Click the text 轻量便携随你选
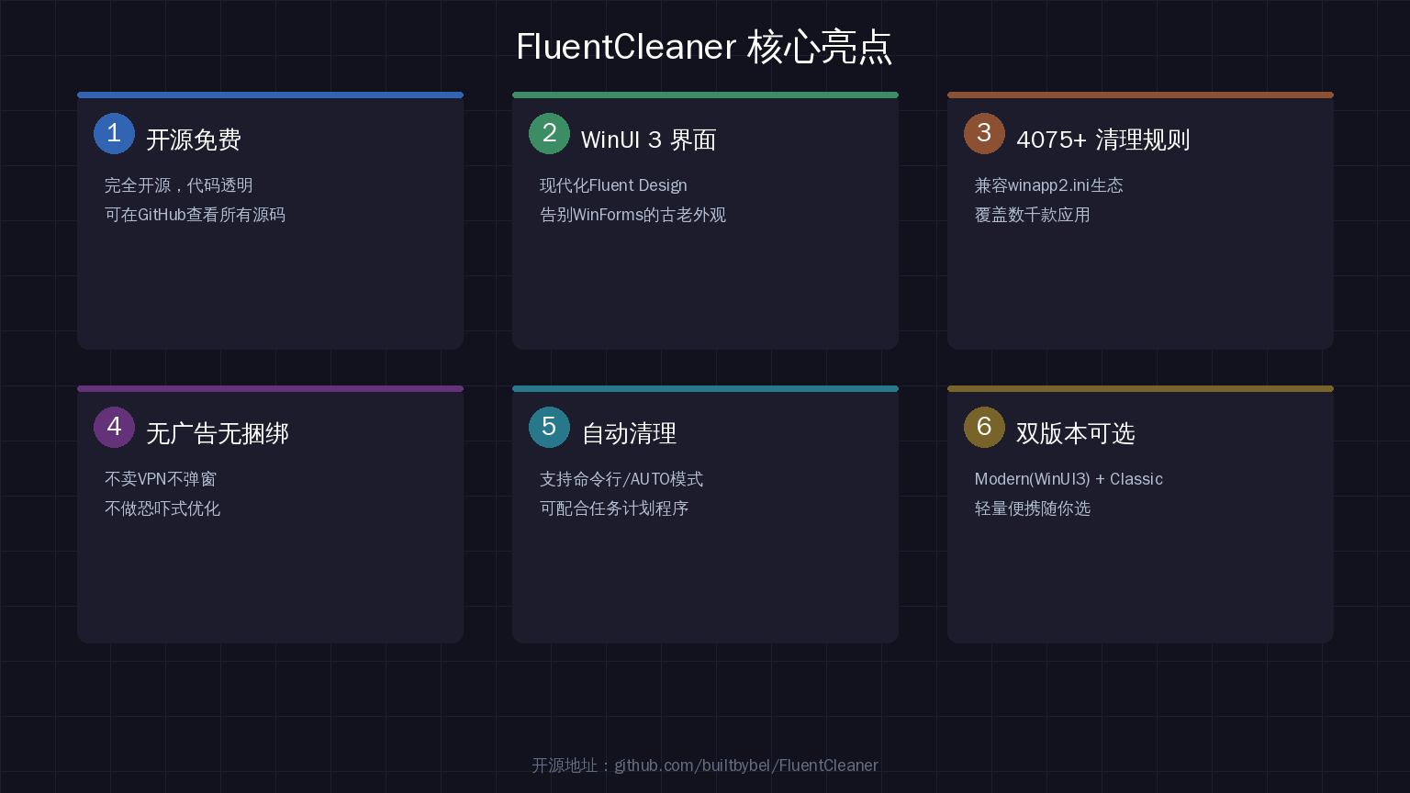Viewport: 1410px width, 793px height. 1032,508
